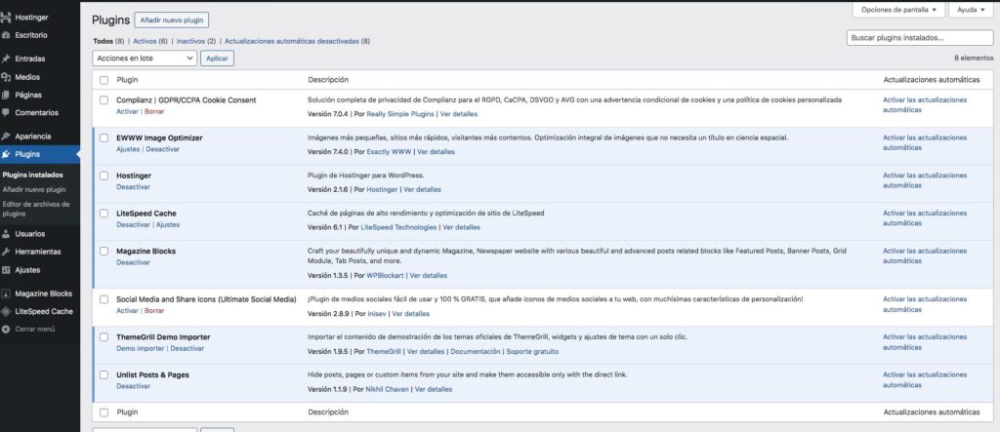Filter by Inactivos (2) plugins
This screenshot has height=432, width=1000.
click(x=195, y=41)
